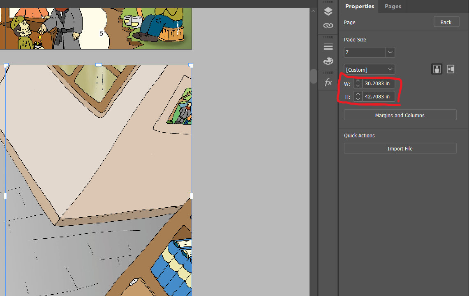The height and width of the screenshot is (296, 469).
Task: Open the Layers panel
Action: [x=328, y=11]
